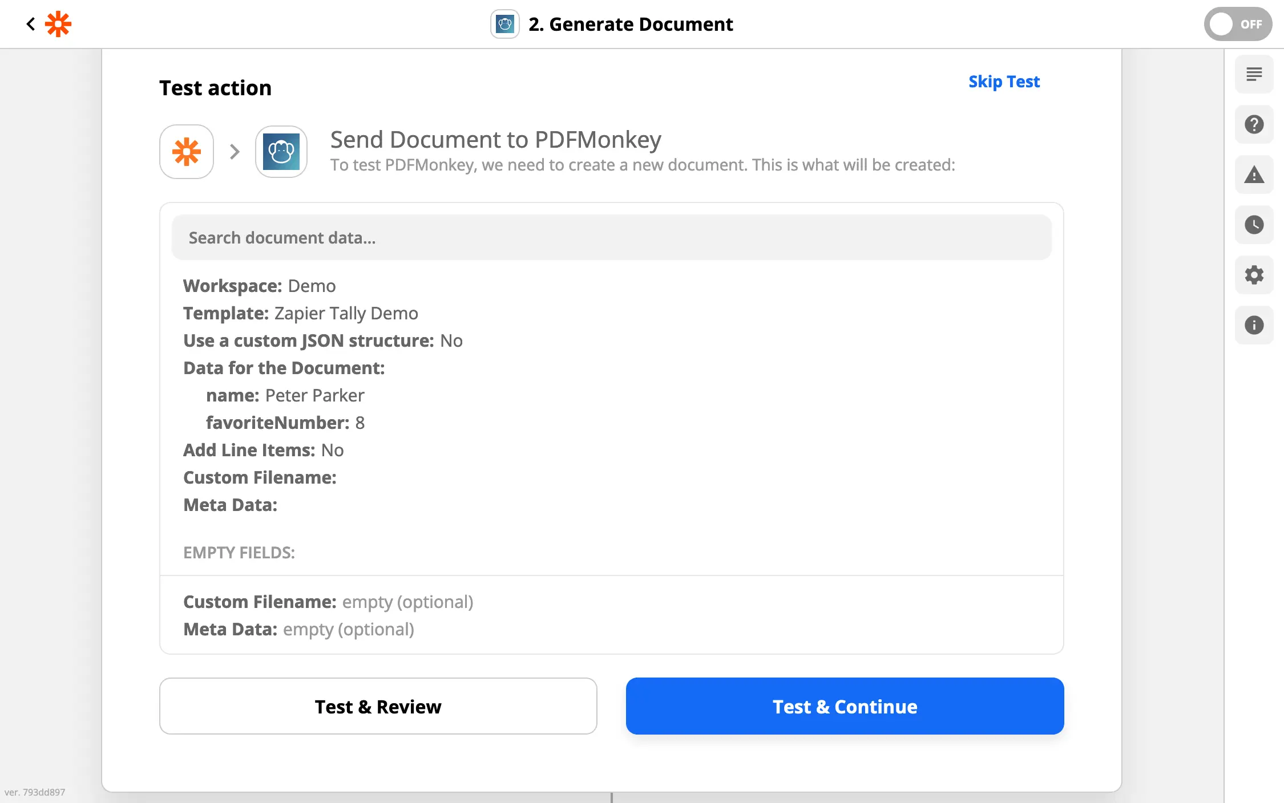Click the PDFMonkey icon beside the step title
Image resolution: width=1284 pixels, height=803 pixels.
504,24
